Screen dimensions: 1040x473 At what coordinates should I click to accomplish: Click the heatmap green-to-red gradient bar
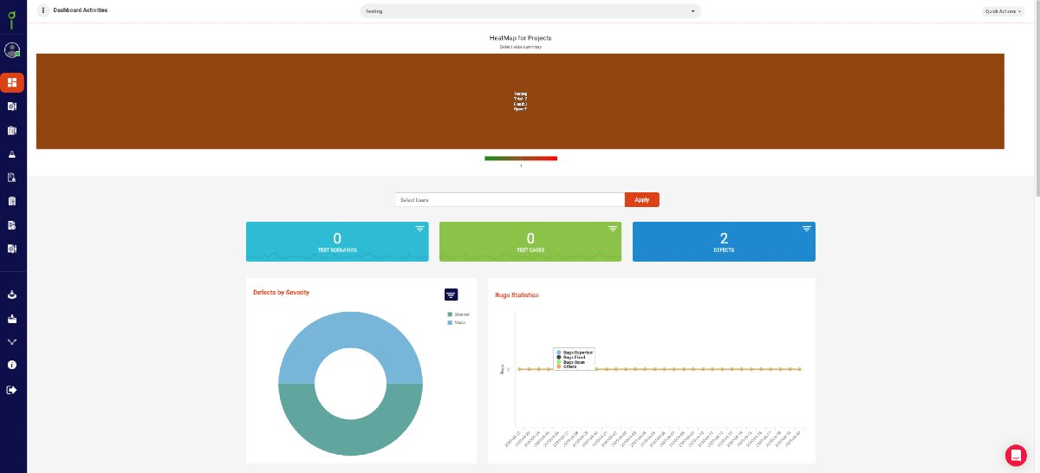[x=520, y=159]
